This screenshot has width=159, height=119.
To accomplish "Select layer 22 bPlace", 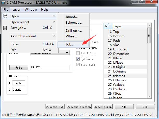I will pyautogui.click(x=125, y=62).
